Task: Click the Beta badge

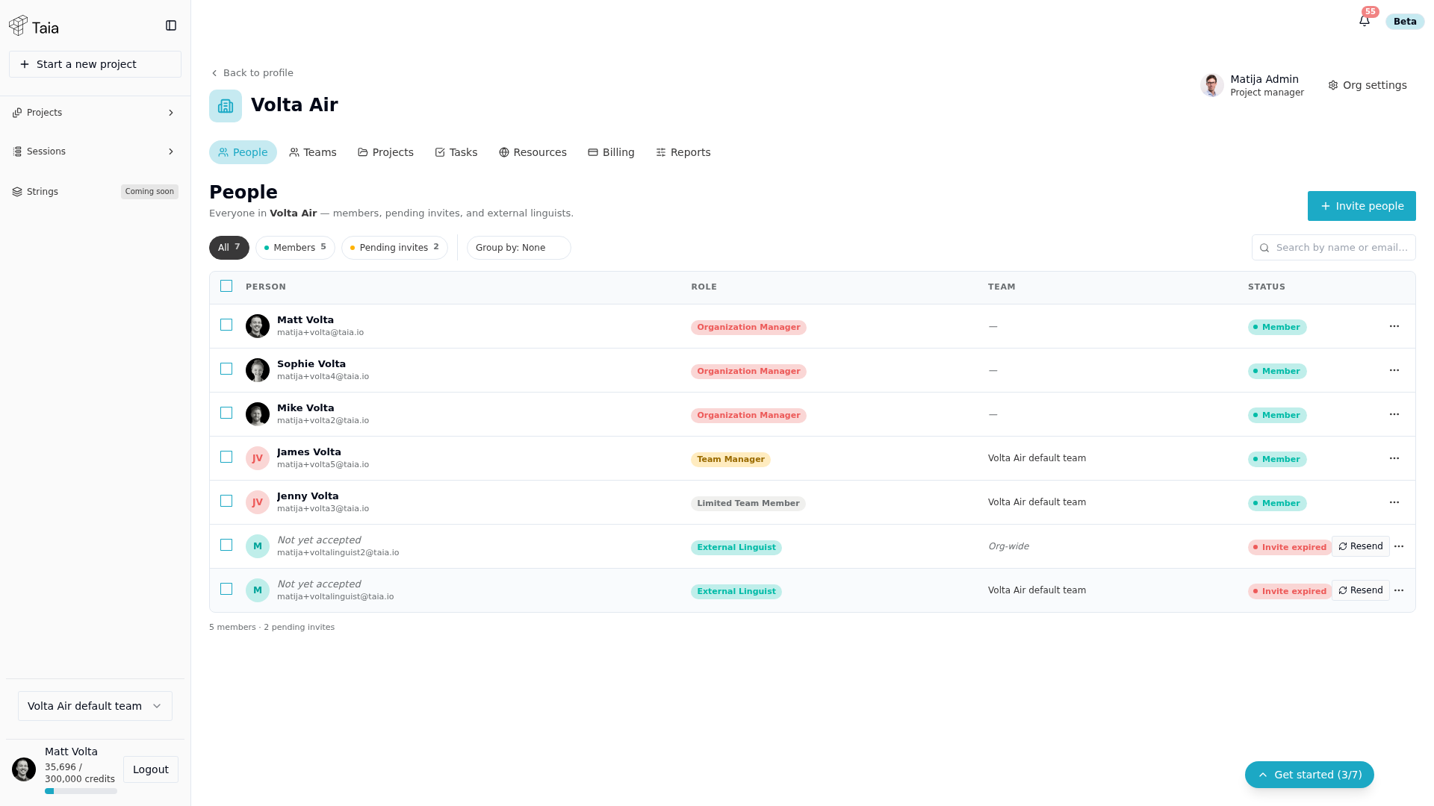Action: point(1404,22)
